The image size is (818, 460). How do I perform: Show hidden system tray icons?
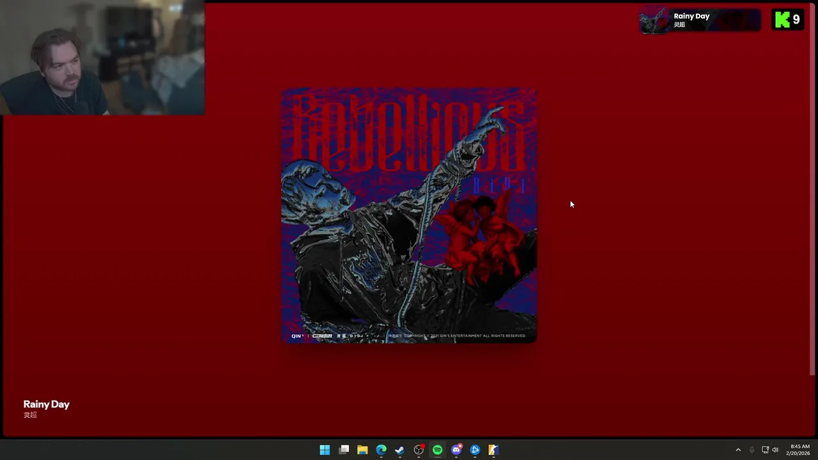738,450
